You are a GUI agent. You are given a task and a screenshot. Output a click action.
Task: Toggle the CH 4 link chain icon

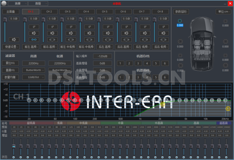[x=90, y=39]
